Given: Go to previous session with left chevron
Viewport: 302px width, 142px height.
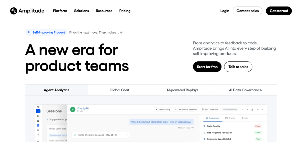Looking at the screenshot, I should click(243, 110).
